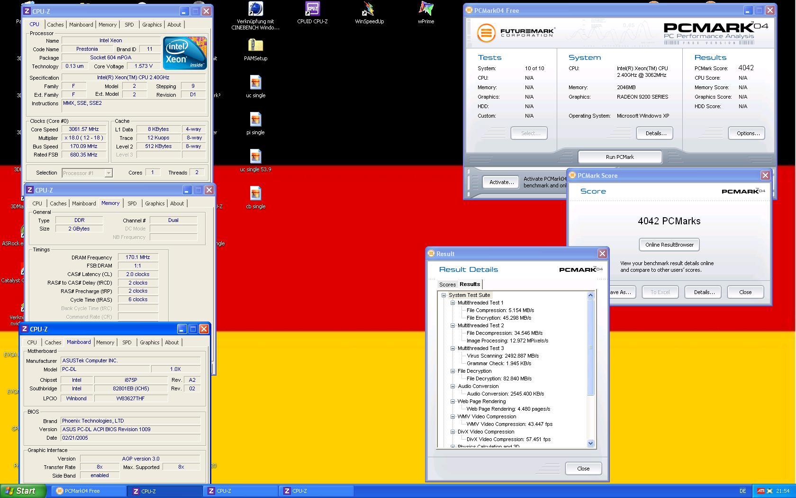Viewport: 796px width, 498px height.
Task: Select the Results tab in Result Details
Action: coord(470,284)
